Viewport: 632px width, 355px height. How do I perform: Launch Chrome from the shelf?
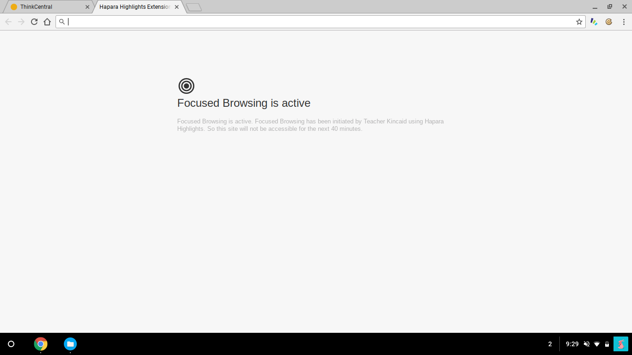click(x=41, y=344)
